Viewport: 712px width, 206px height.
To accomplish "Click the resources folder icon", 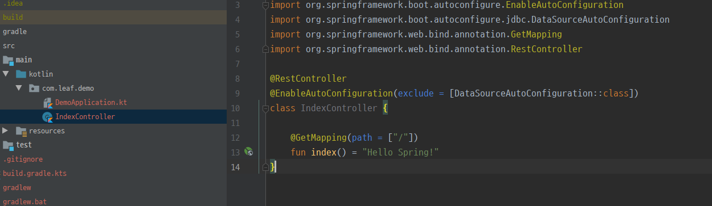I will tap(21, 131).
